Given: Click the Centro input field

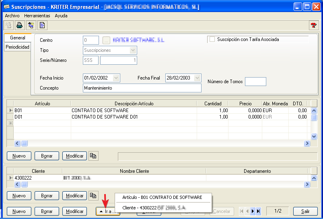Looking at the screenshot, I should click(91, 40).
